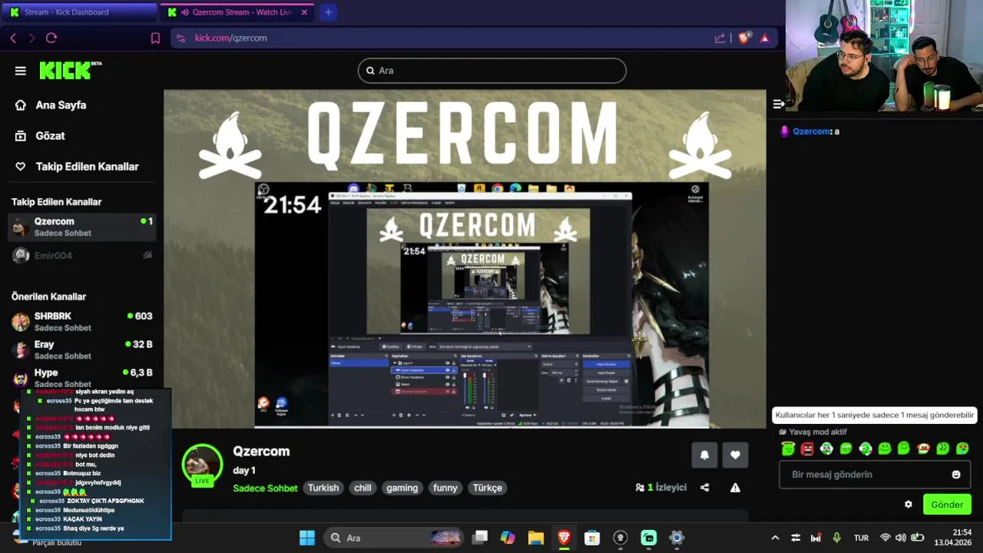
Task: Close the Qzercom Stream tab
Action: point(304,12)
